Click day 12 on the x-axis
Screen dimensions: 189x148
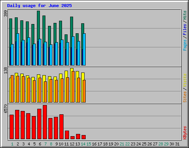72,144
